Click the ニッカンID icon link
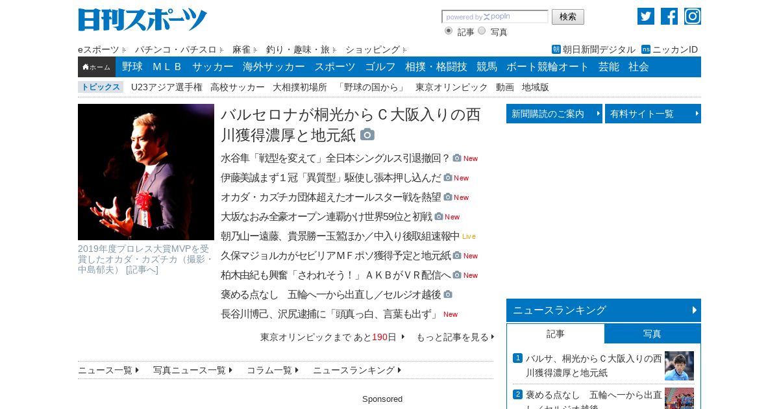Viewport: 779px width, 409px height. click(x=669, y=49)
